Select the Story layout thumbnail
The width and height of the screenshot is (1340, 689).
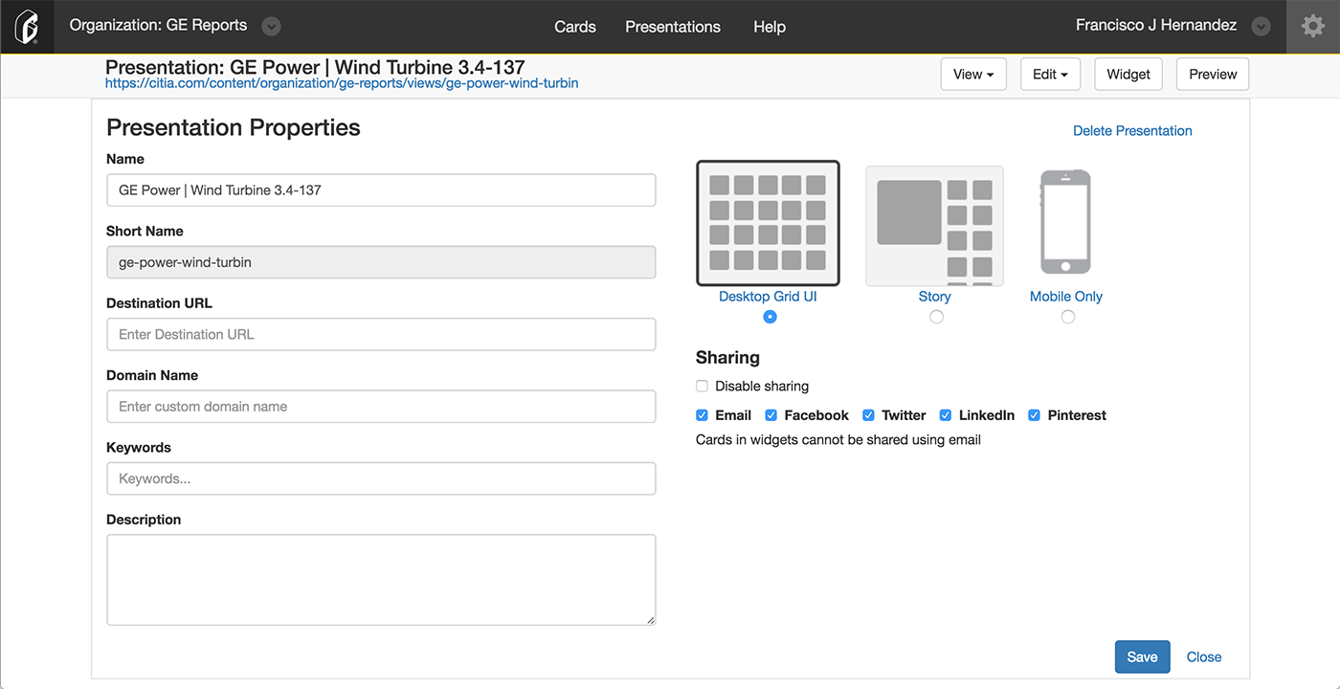[x=935, y=226]
